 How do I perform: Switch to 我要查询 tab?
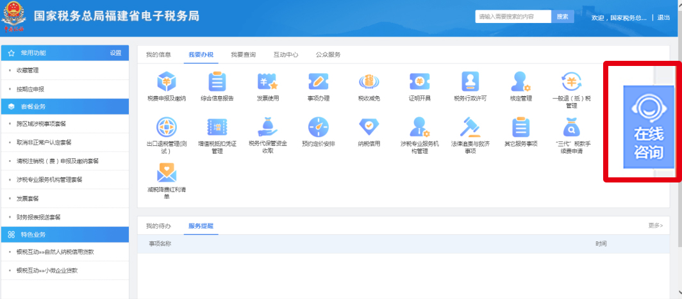[x=243, y=55]
